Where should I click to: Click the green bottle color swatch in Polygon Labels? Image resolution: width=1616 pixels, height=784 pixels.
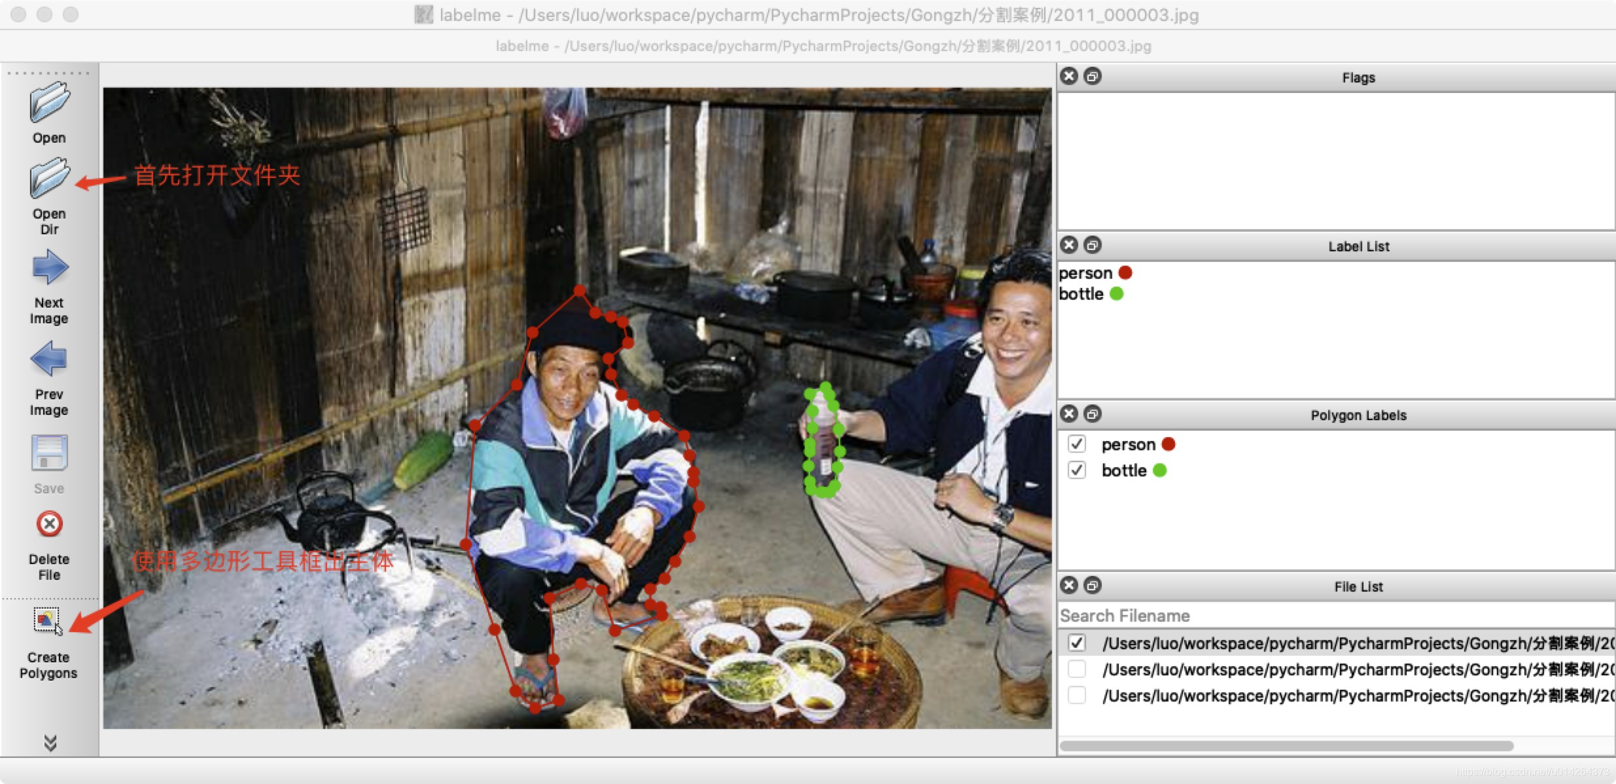click(x=1159, y=471)
